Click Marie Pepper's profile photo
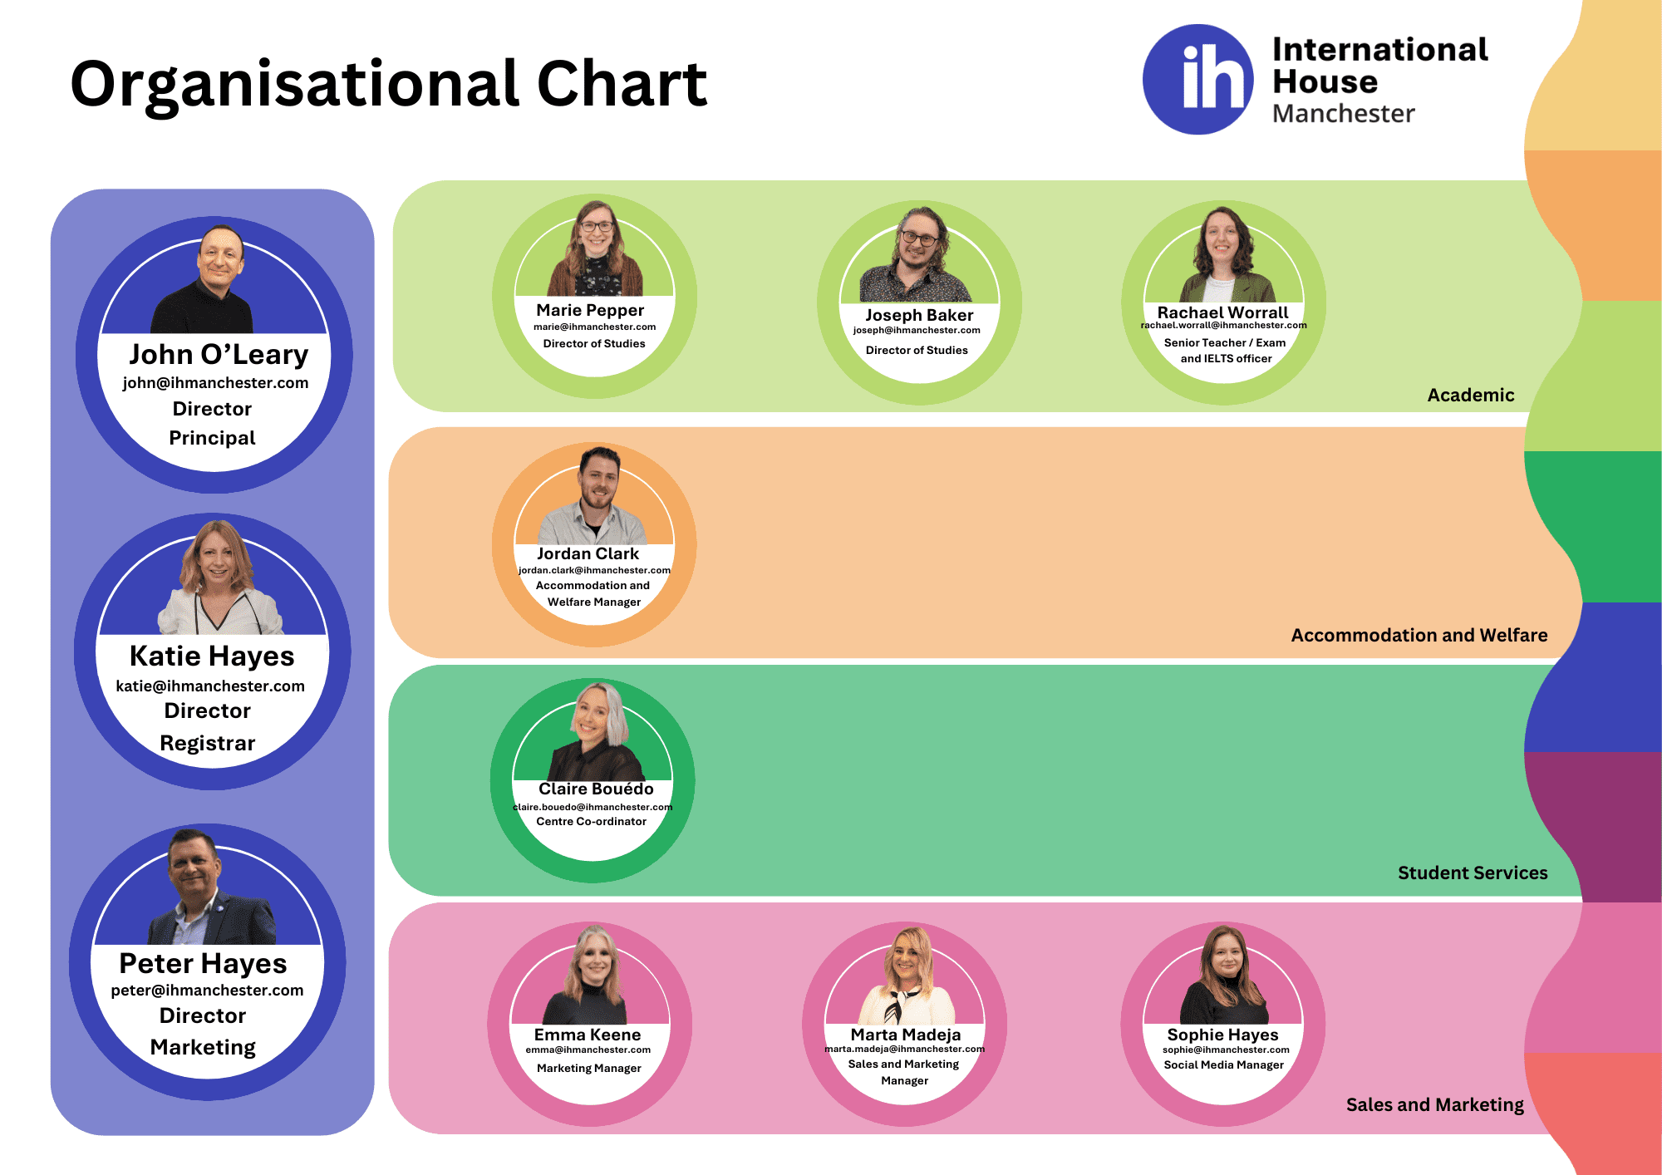 coord(595,249)
